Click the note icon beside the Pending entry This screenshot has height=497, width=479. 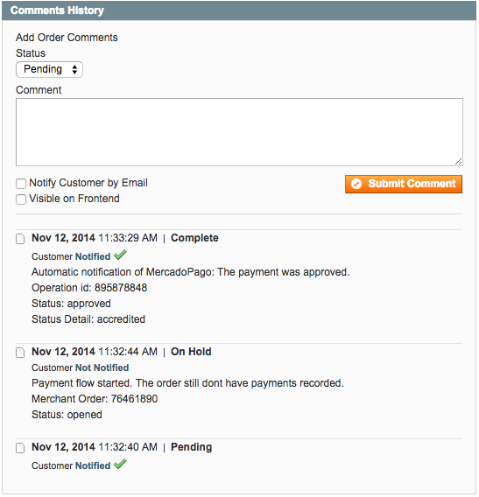(20, 448)
